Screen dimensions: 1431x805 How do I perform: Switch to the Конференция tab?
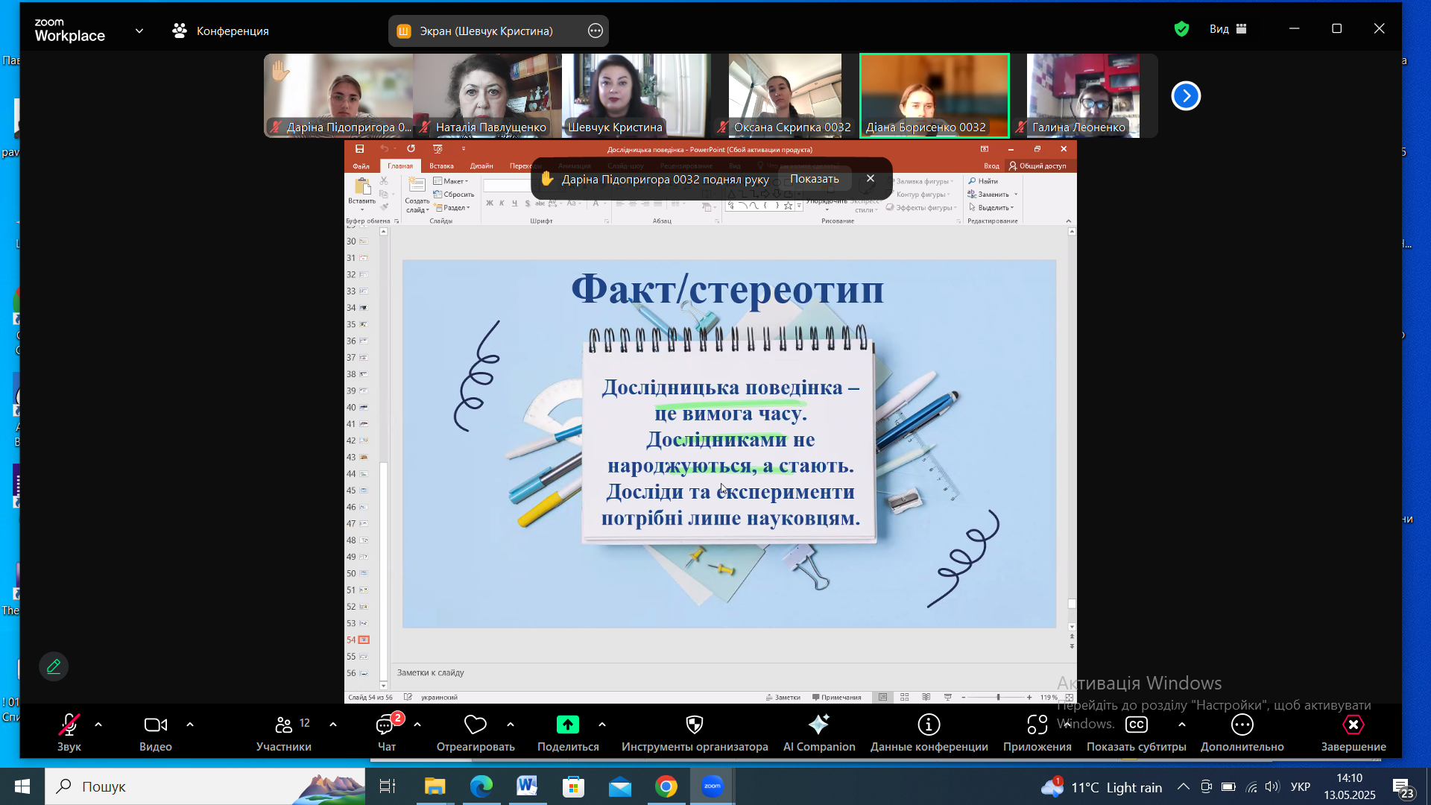tap(221, 31)
